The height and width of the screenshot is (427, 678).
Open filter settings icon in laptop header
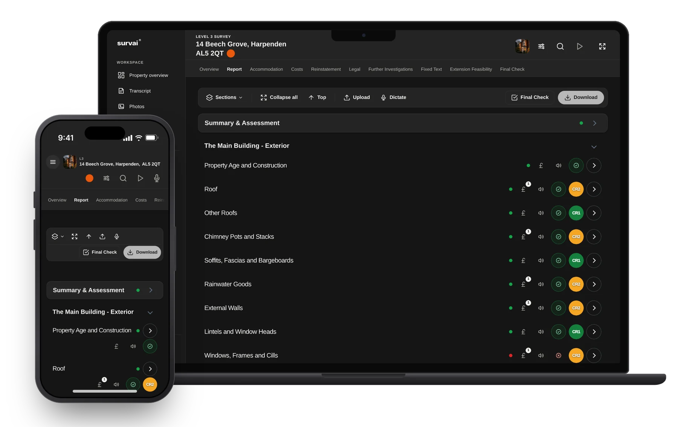point(541,46)
